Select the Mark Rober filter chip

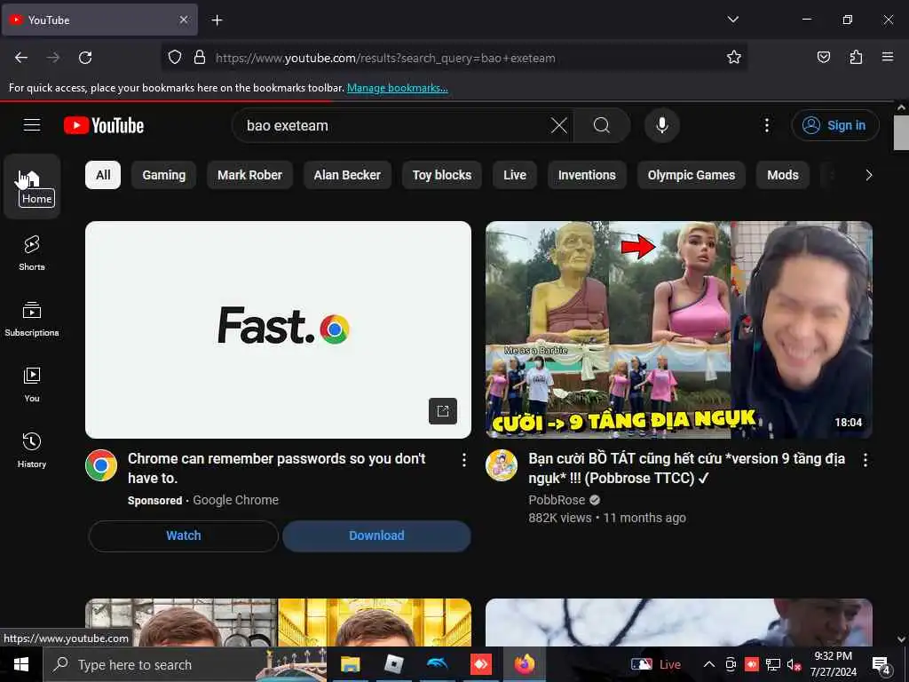point(249,175)
